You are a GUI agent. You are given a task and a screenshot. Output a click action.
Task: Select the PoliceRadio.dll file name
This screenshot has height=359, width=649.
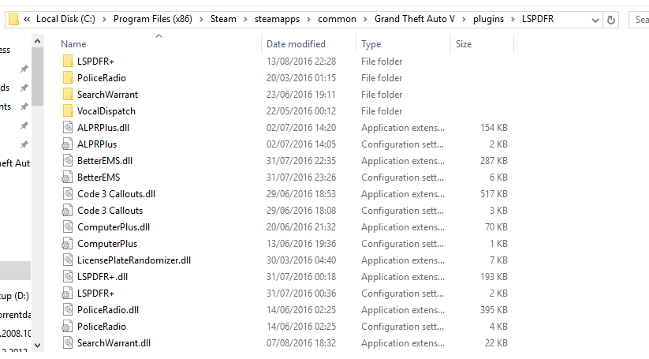click(108, 310)
